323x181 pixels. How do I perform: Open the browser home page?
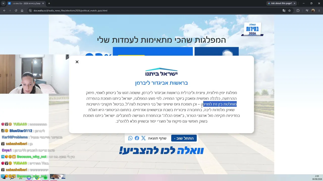[22, 11]
